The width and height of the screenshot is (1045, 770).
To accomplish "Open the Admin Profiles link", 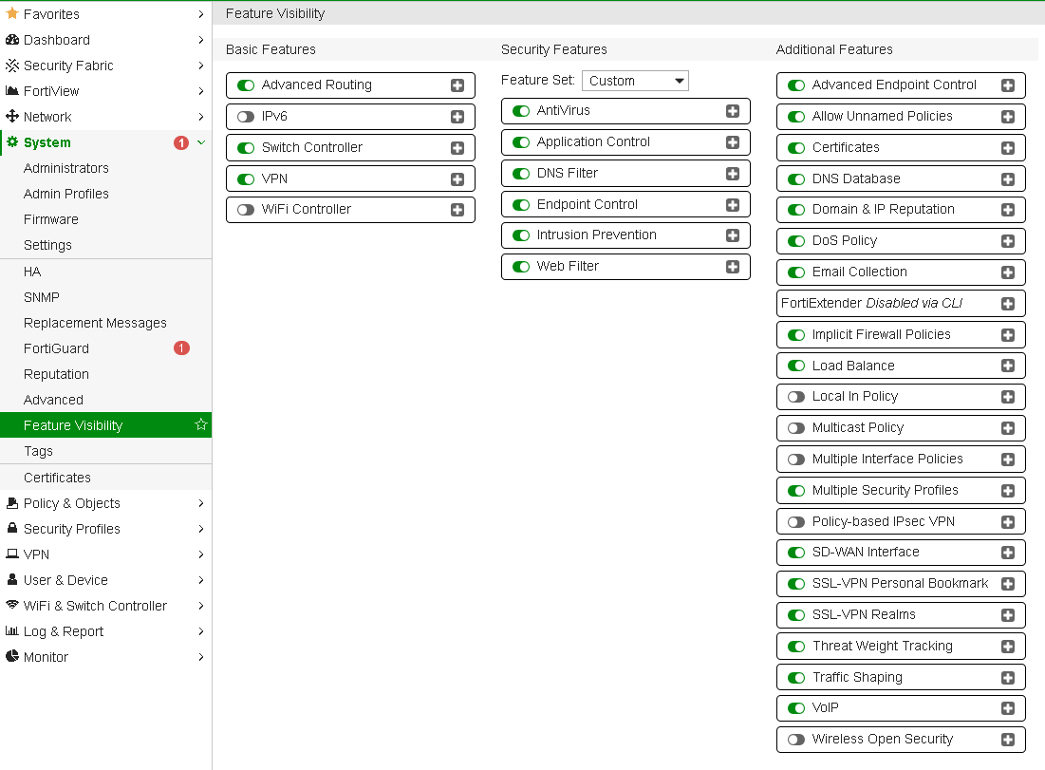I will click(x=66, y=194).
